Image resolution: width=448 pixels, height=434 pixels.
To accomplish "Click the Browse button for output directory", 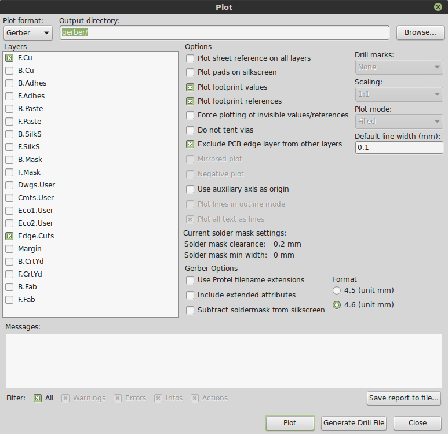I will coord(420,32).
